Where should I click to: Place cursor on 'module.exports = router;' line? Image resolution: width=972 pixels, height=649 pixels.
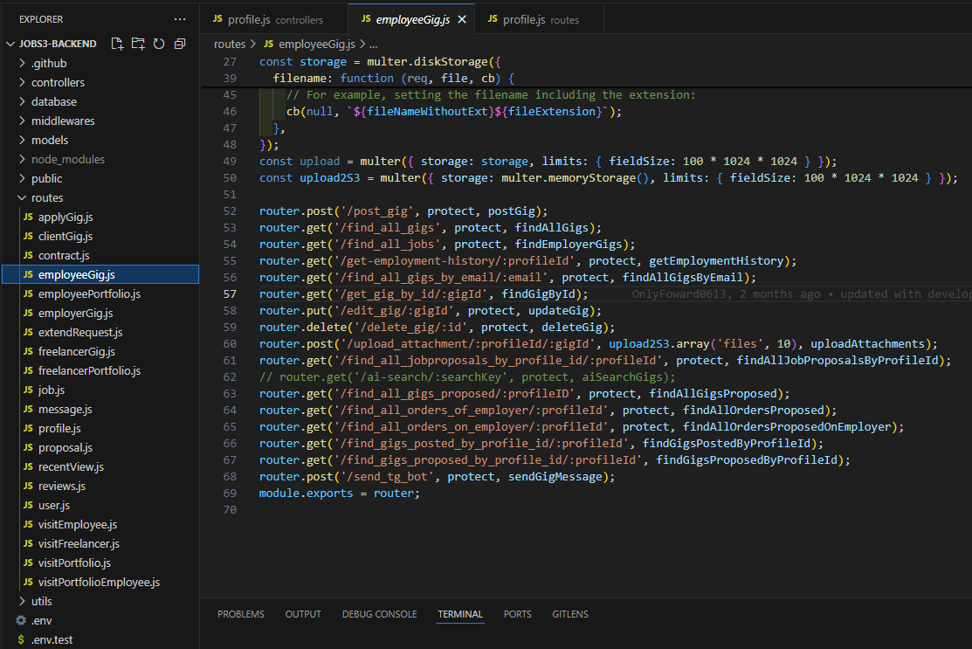click(x=339, y=494)
